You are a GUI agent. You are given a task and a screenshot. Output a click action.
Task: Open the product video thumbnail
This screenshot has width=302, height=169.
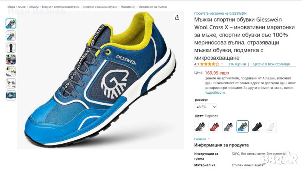(x=11, y=95)
